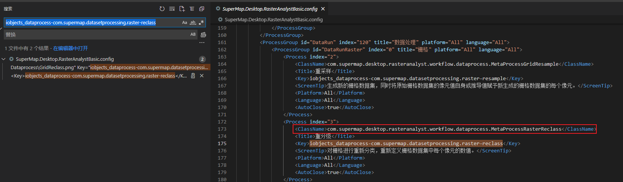View results as tree icon

(x=192, y=9)
